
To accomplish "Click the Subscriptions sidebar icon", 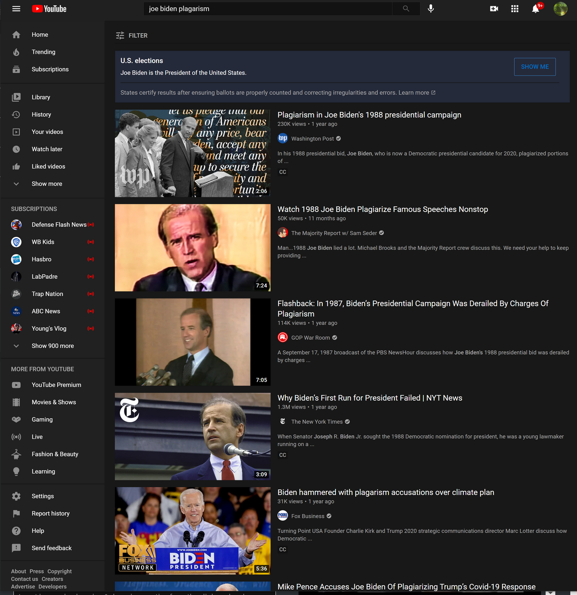I will click(16, 69).
